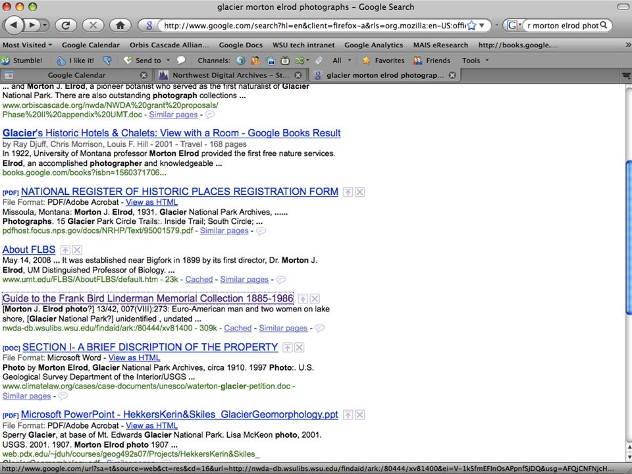Open the list-all-tabs icon

point(625,75)
